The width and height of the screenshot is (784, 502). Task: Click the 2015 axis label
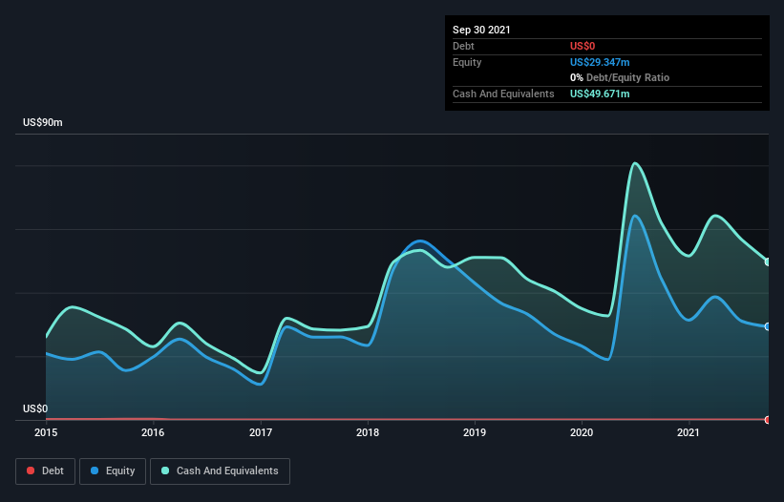pos(46,432)
